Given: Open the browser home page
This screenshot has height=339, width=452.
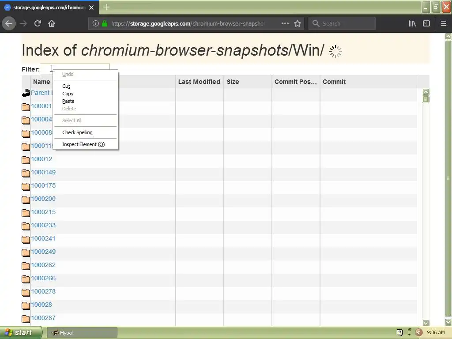Looking at the screenshot, I should 52,23.
